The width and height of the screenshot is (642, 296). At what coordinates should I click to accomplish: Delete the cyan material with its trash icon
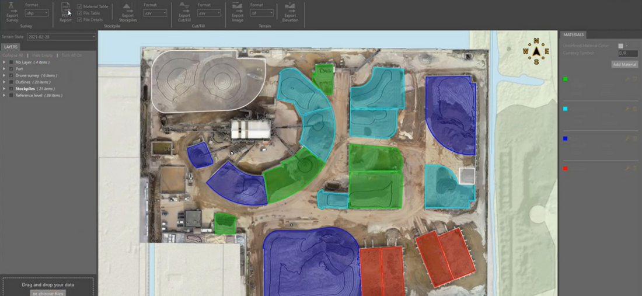click(x=634, y=109)
